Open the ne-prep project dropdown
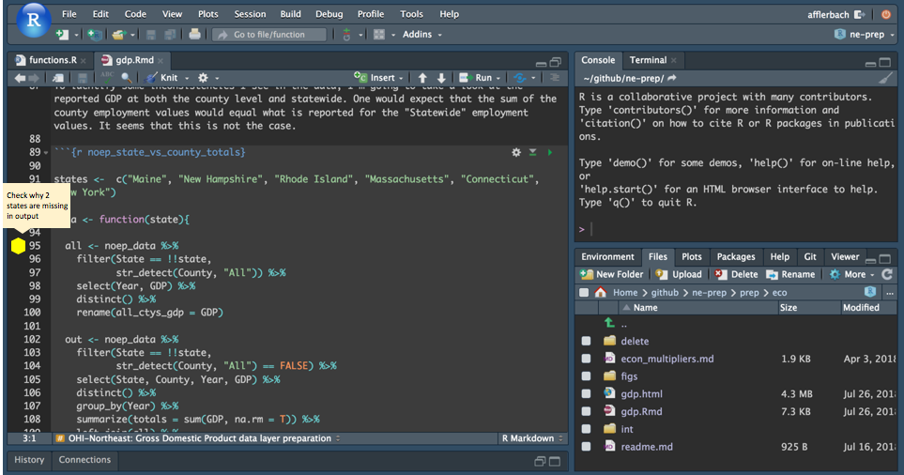904x475 pixels. coord(865,35)
